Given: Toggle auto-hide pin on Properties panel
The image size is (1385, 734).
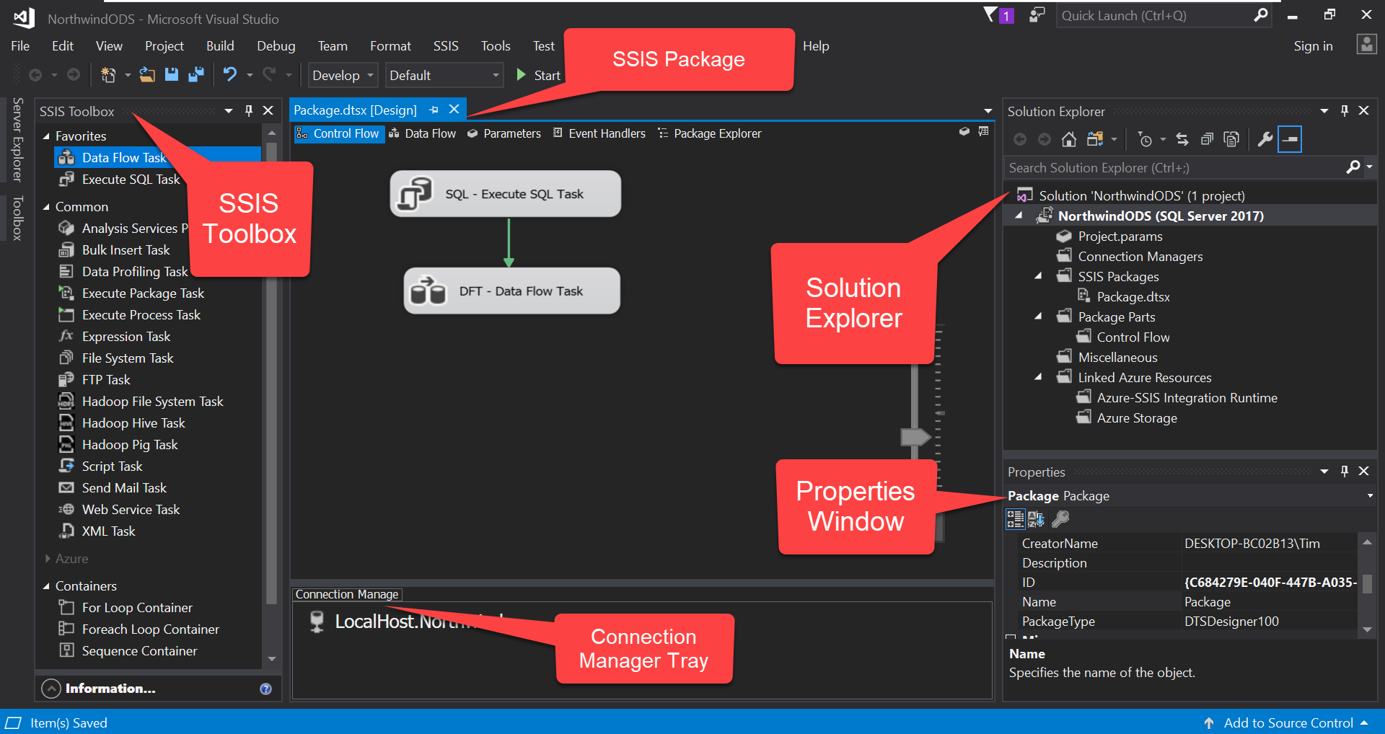Looking at the screenshot, I should click(1344, 471).
